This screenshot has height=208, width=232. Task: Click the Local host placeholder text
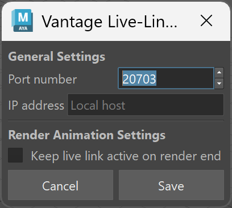click(98, 105)
